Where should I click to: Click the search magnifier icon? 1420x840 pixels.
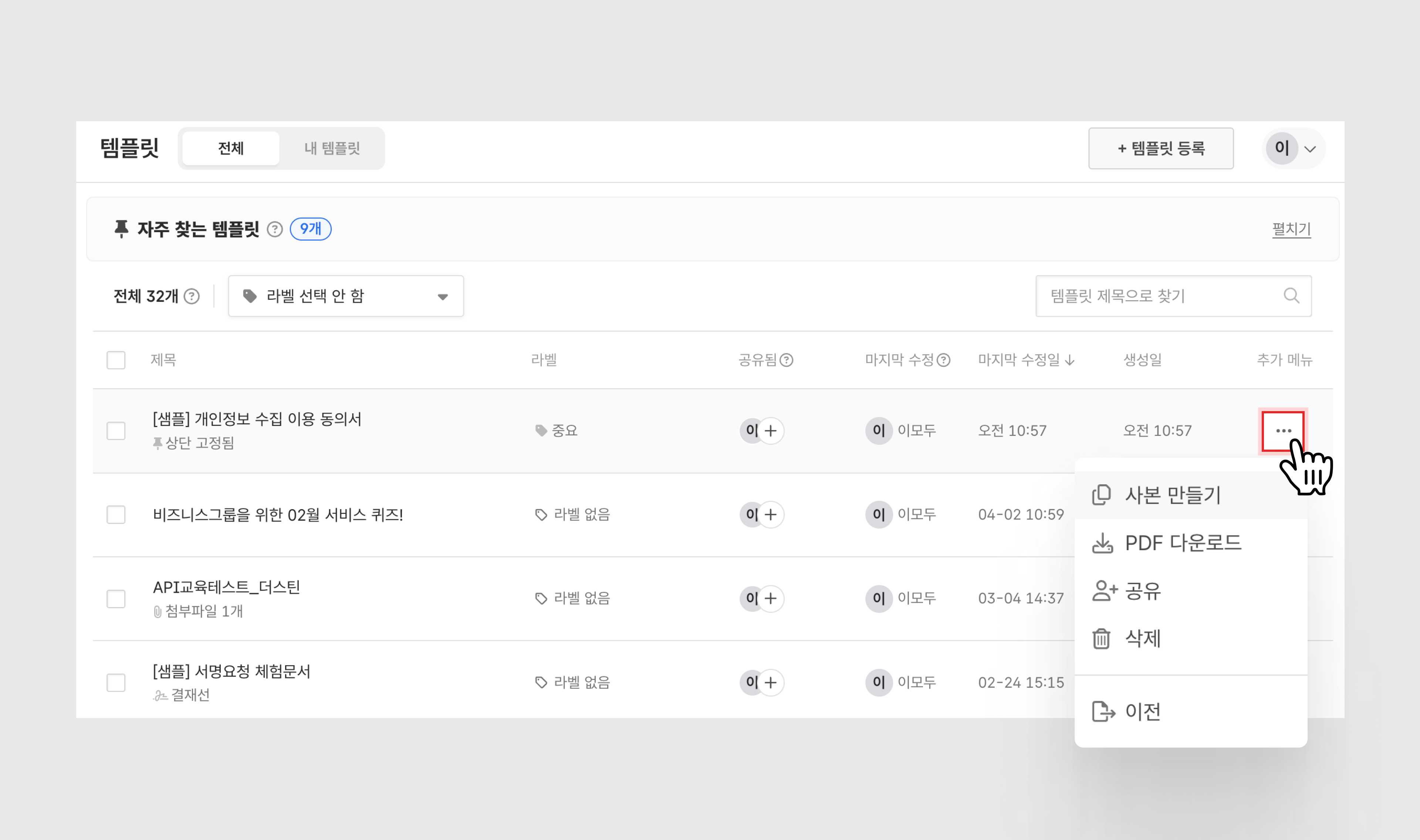(x=1291, y=295)
